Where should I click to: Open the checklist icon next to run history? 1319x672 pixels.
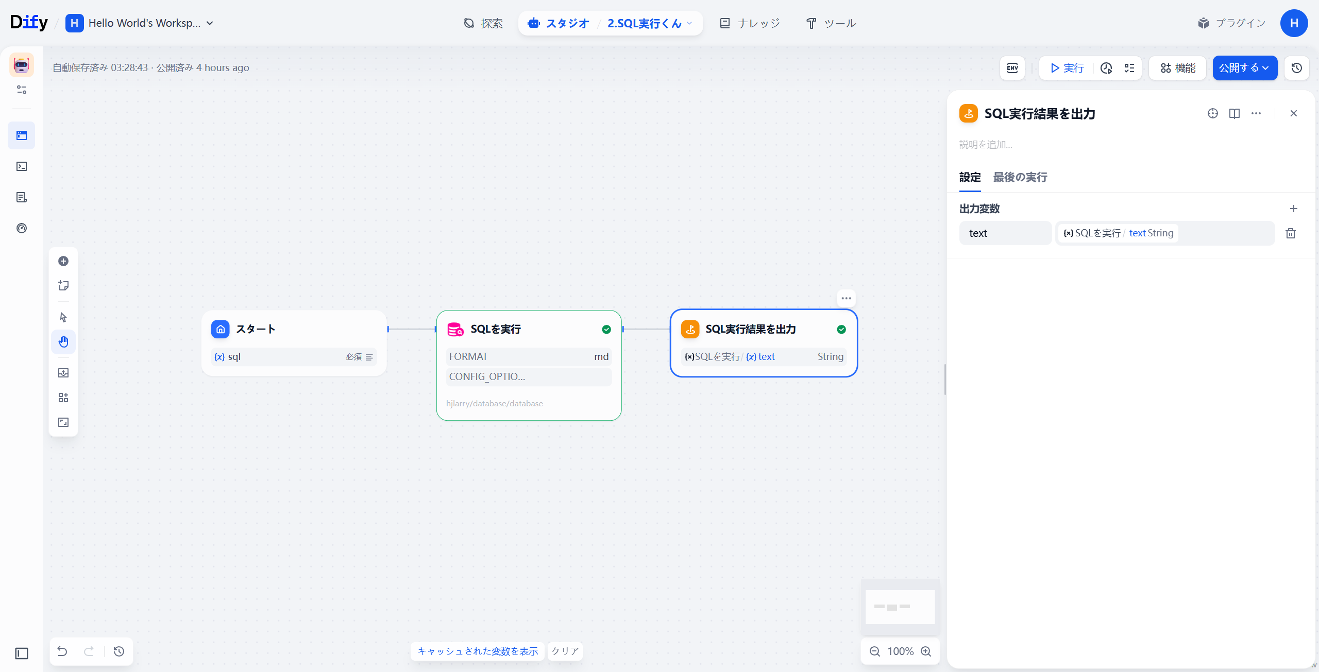click(1129, 67)
